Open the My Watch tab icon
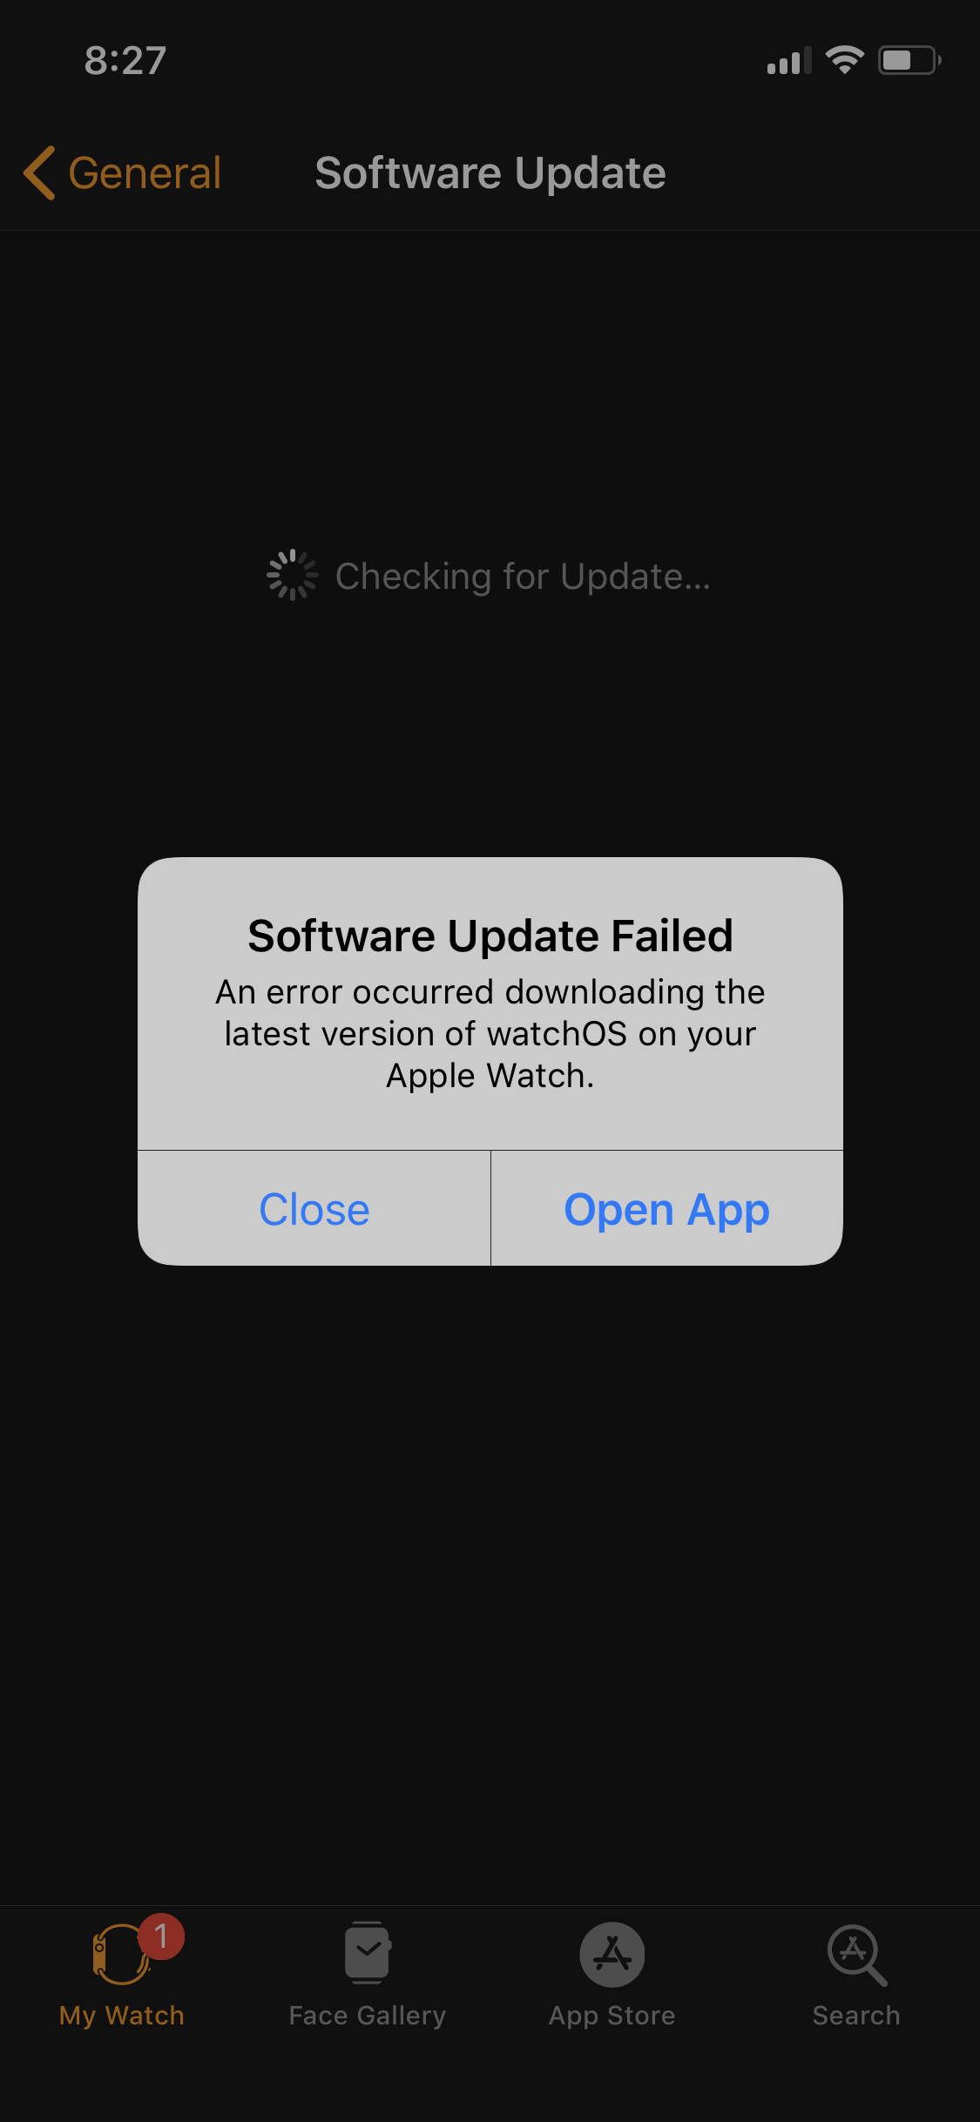 (120, 1954)
